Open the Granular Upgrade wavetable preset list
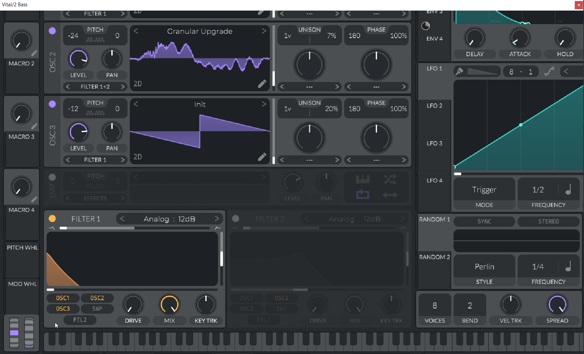 [200, 31]
